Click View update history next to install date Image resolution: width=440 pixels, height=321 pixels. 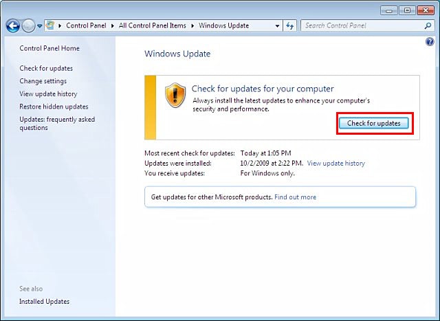(336, 164)
